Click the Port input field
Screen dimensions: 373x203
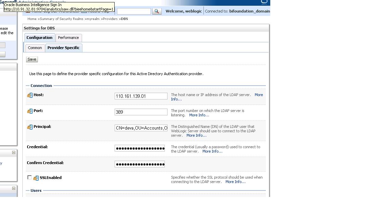tap(141, 112)
